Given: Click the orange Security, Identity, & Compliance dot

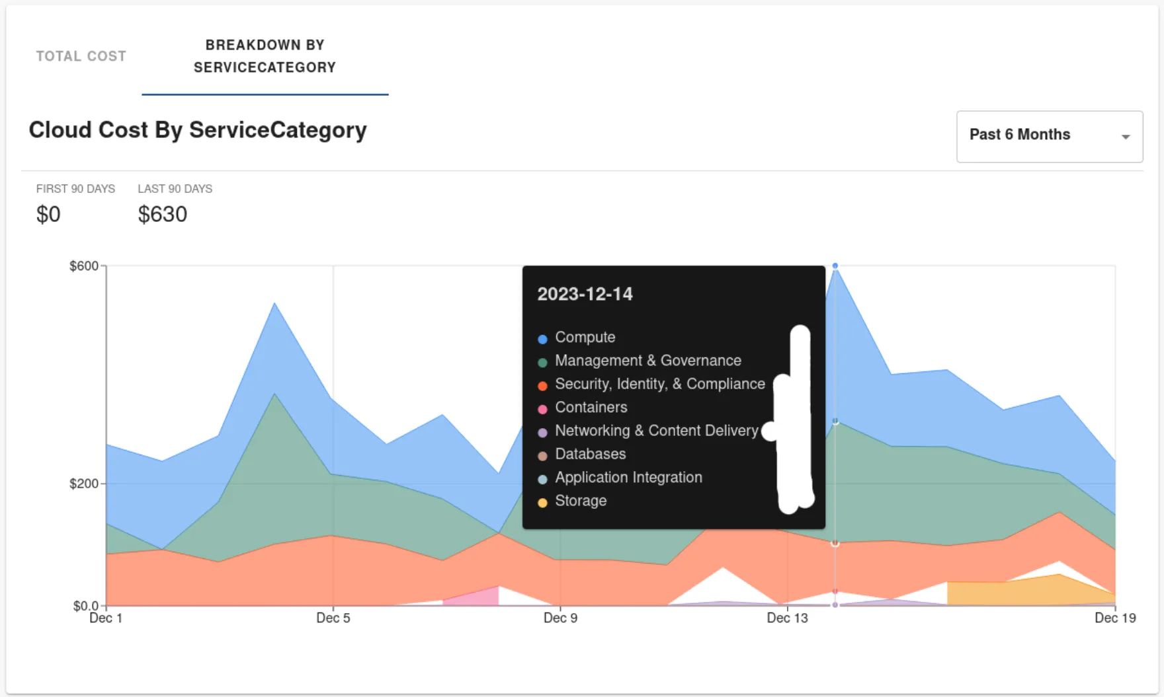Looking at the screenshot, I should coord(542,386).
